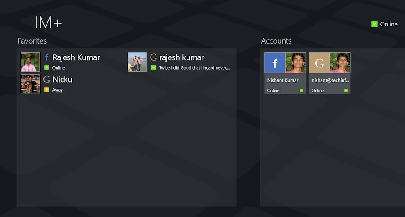The width and height of the screenshot is (405, 217).
Task: Click the green Online status icon at top right
Action: coord(374,24)
